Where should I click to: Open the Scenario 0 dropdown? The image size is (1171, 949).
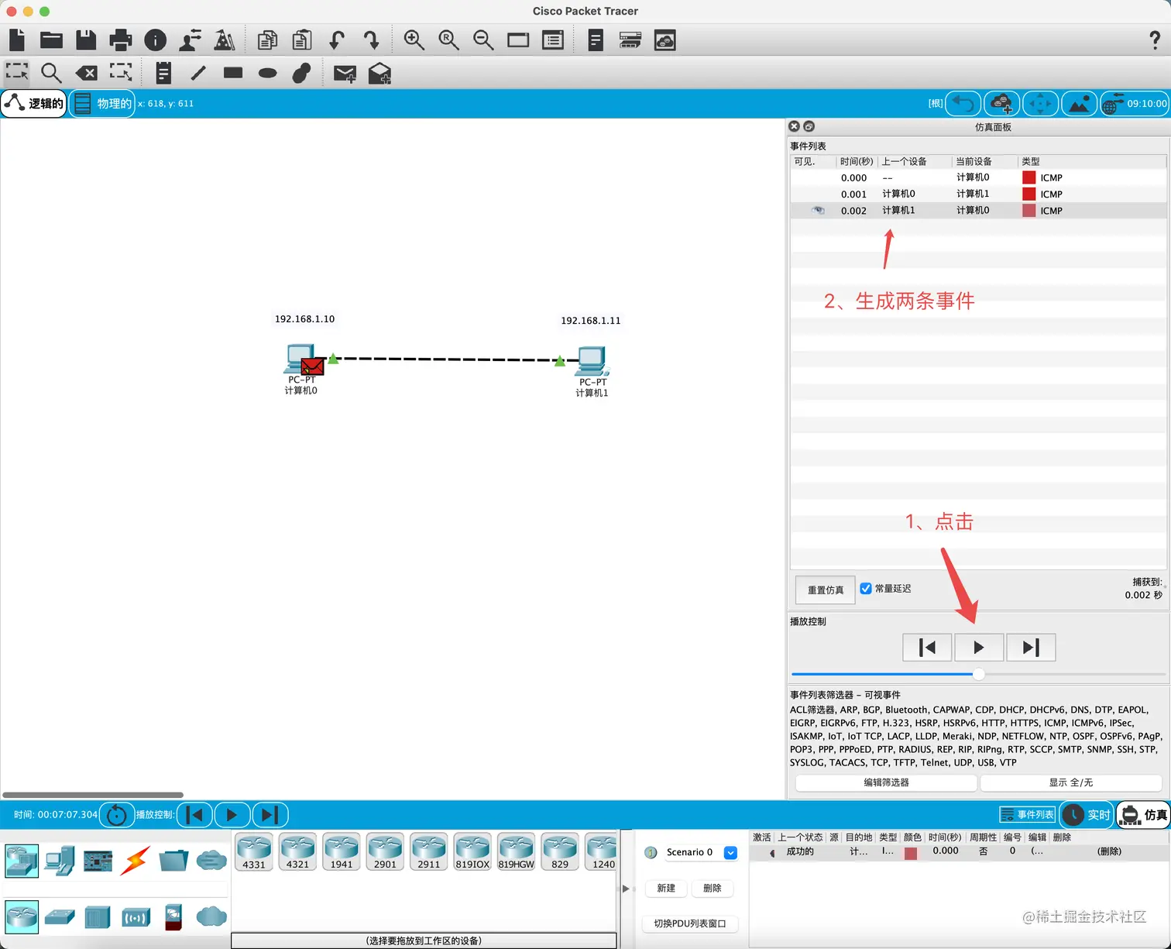(730, 852)
